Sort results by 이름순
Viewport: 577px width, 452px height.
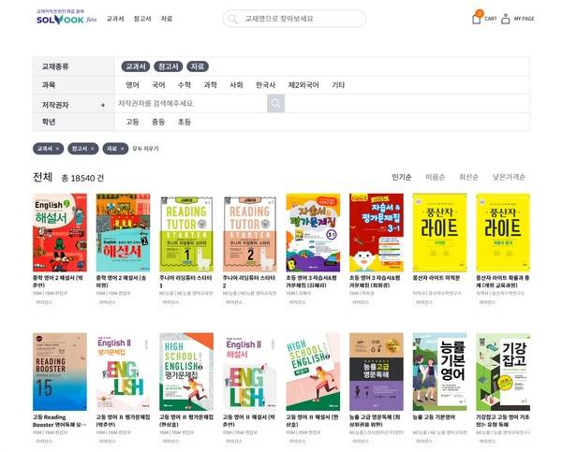[435, 177]
